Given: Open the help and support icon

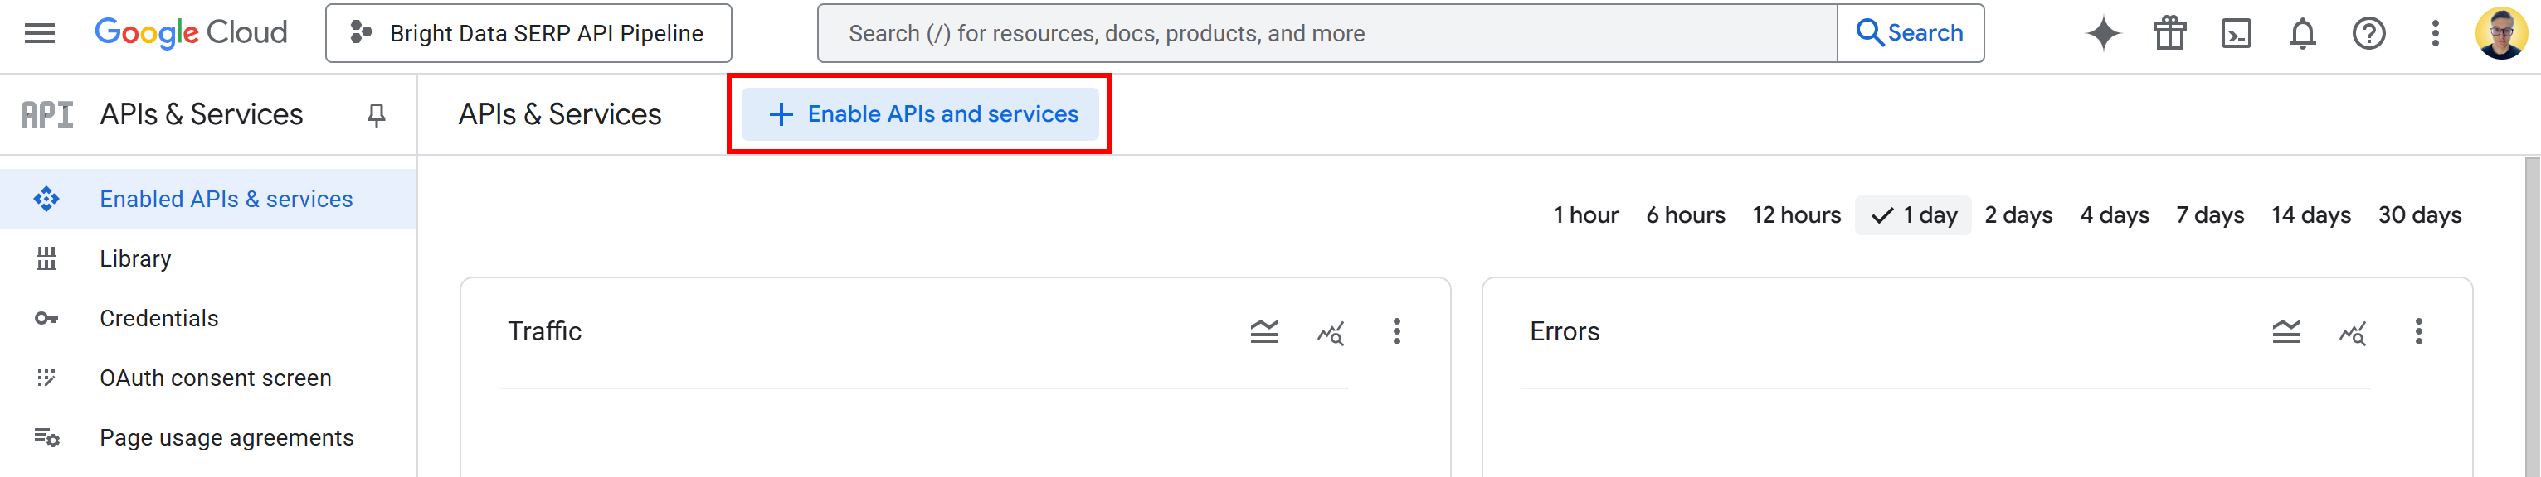Looking at the screenshot, I should (x=2369, y=32).
